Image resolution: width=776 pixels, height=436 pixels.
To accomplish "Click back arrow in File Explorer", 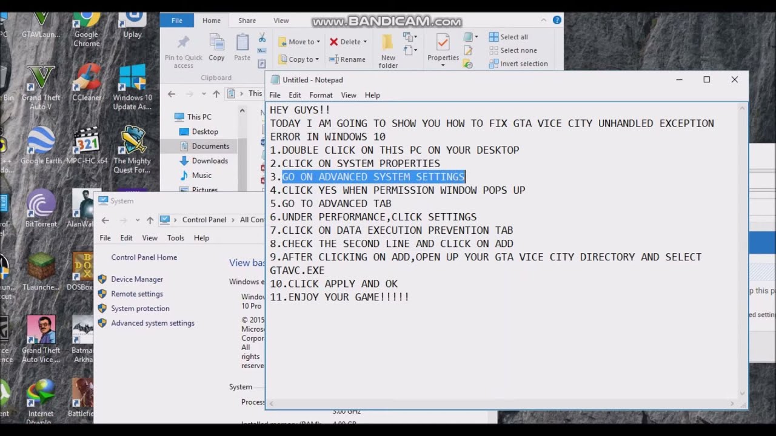I will coord(172,94).
